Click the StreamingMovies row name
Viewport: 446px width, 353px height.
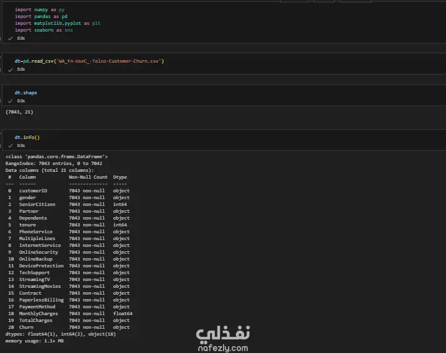[40, 287]
